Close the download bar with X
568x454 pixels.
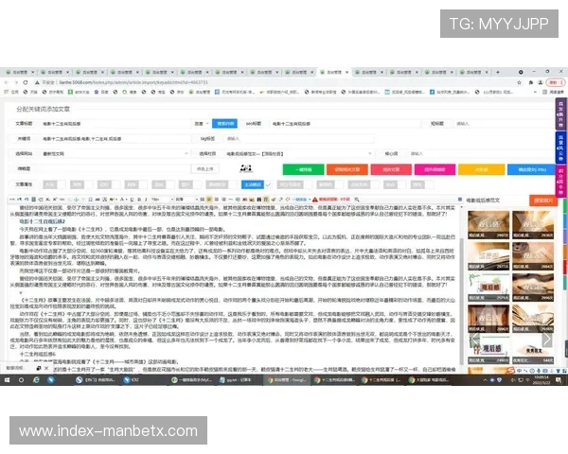[x=46, y=368]
